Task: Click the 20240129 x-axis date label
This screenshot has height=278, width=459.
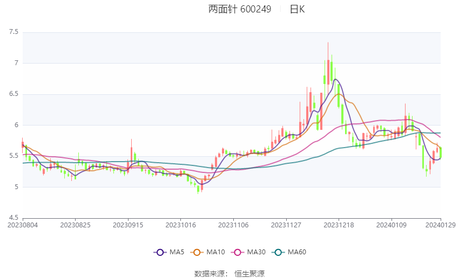Action: [x=441, y=225]
